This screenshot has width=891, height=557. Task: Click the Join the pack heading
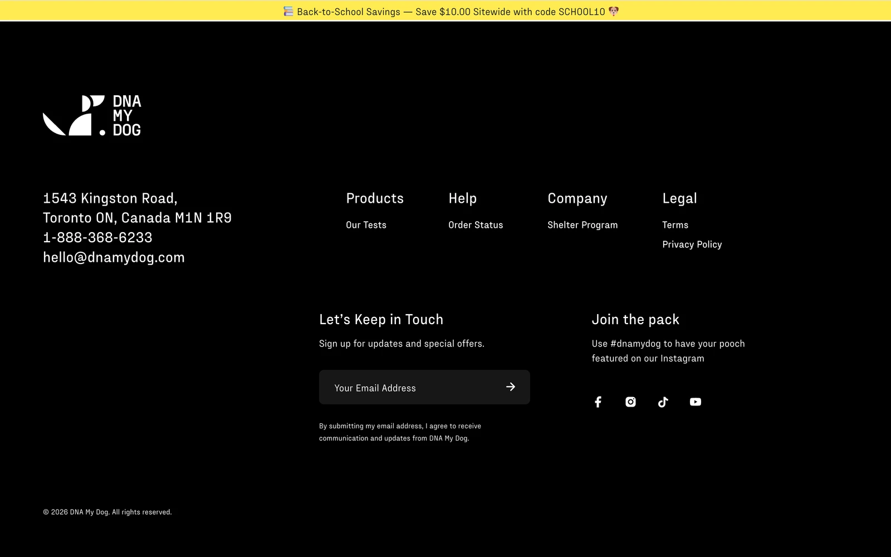coord(635,319)
